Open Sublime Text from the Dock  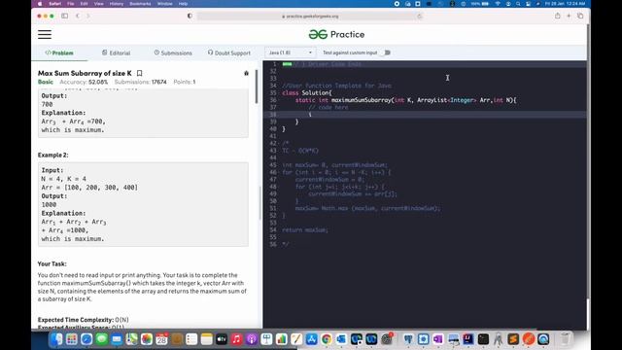[513, 339]
